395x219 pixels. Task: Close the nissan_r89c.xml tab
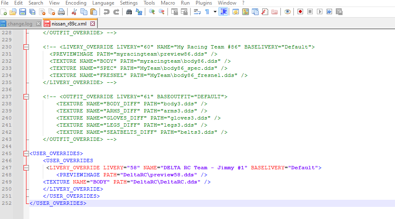(93, 23)
